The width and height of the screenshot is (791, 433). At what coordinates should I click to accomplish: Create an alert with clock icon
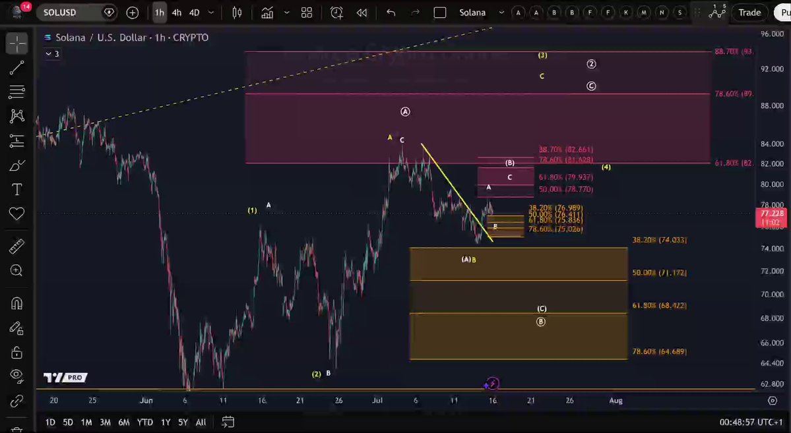[336, 13]
